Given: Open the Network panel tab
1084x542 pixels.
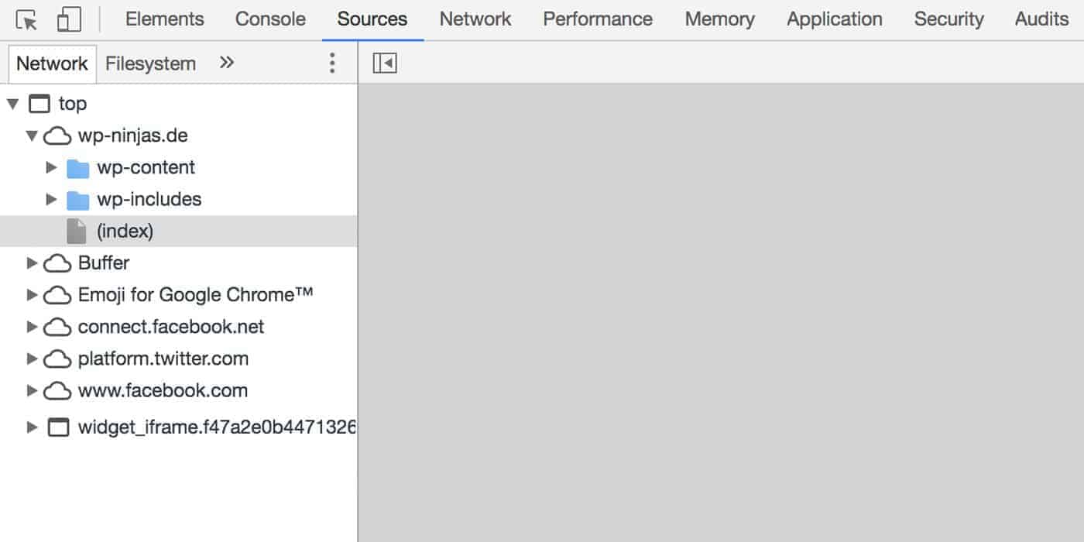Looking at the screenshot, I should point(475,19).
